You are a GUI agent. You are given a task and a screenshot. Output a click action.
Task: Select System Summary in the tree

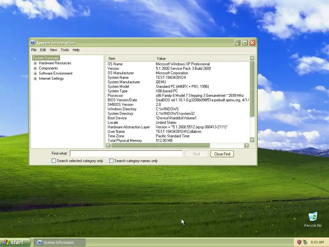pyautogui.click(x=46, y=58)
